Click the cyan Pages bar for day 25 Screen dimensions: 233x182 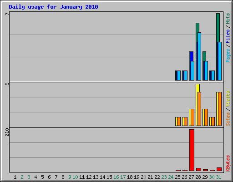[179, 76]
